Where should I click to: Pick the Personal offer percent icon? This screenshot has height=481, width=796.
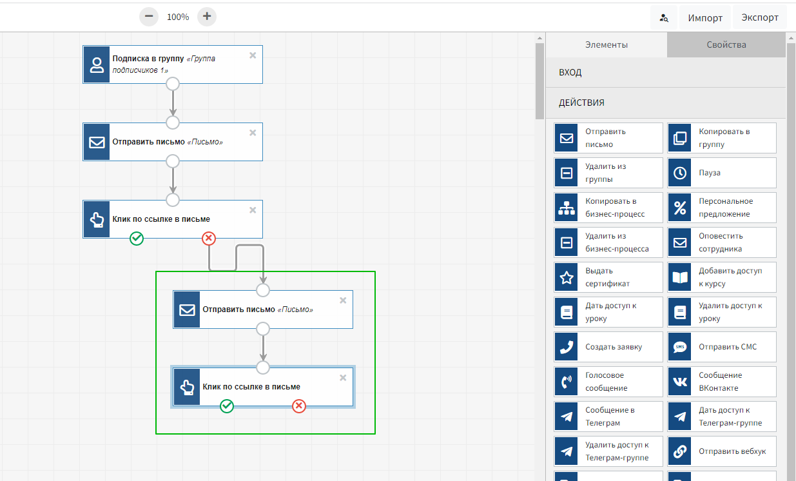[x=680, y=208]
